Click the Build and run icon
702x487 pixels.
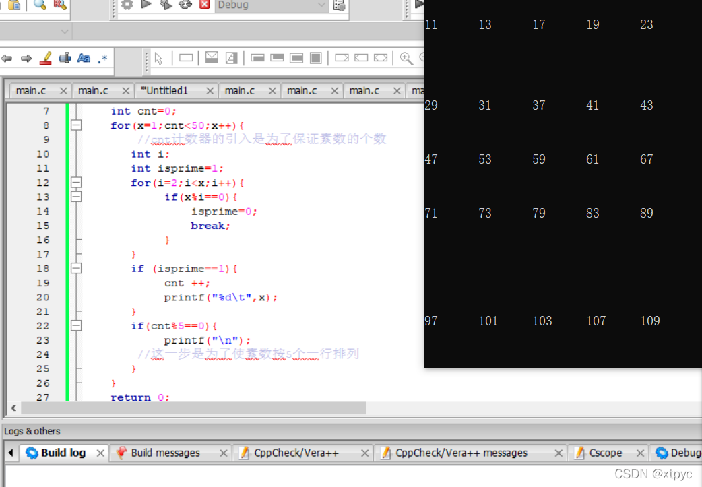(166, 5)
